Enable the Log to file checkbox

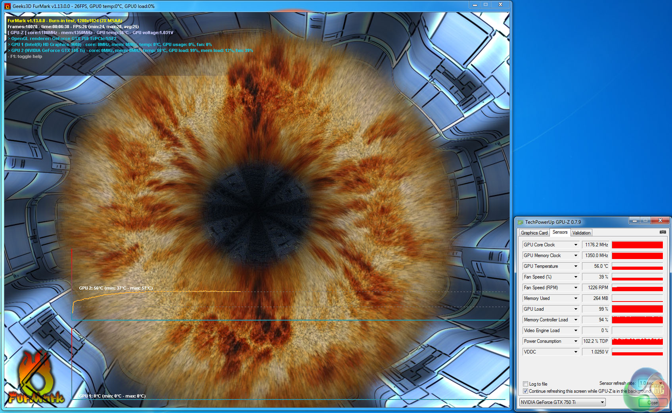pyautogui.click(x=525, y=384)
